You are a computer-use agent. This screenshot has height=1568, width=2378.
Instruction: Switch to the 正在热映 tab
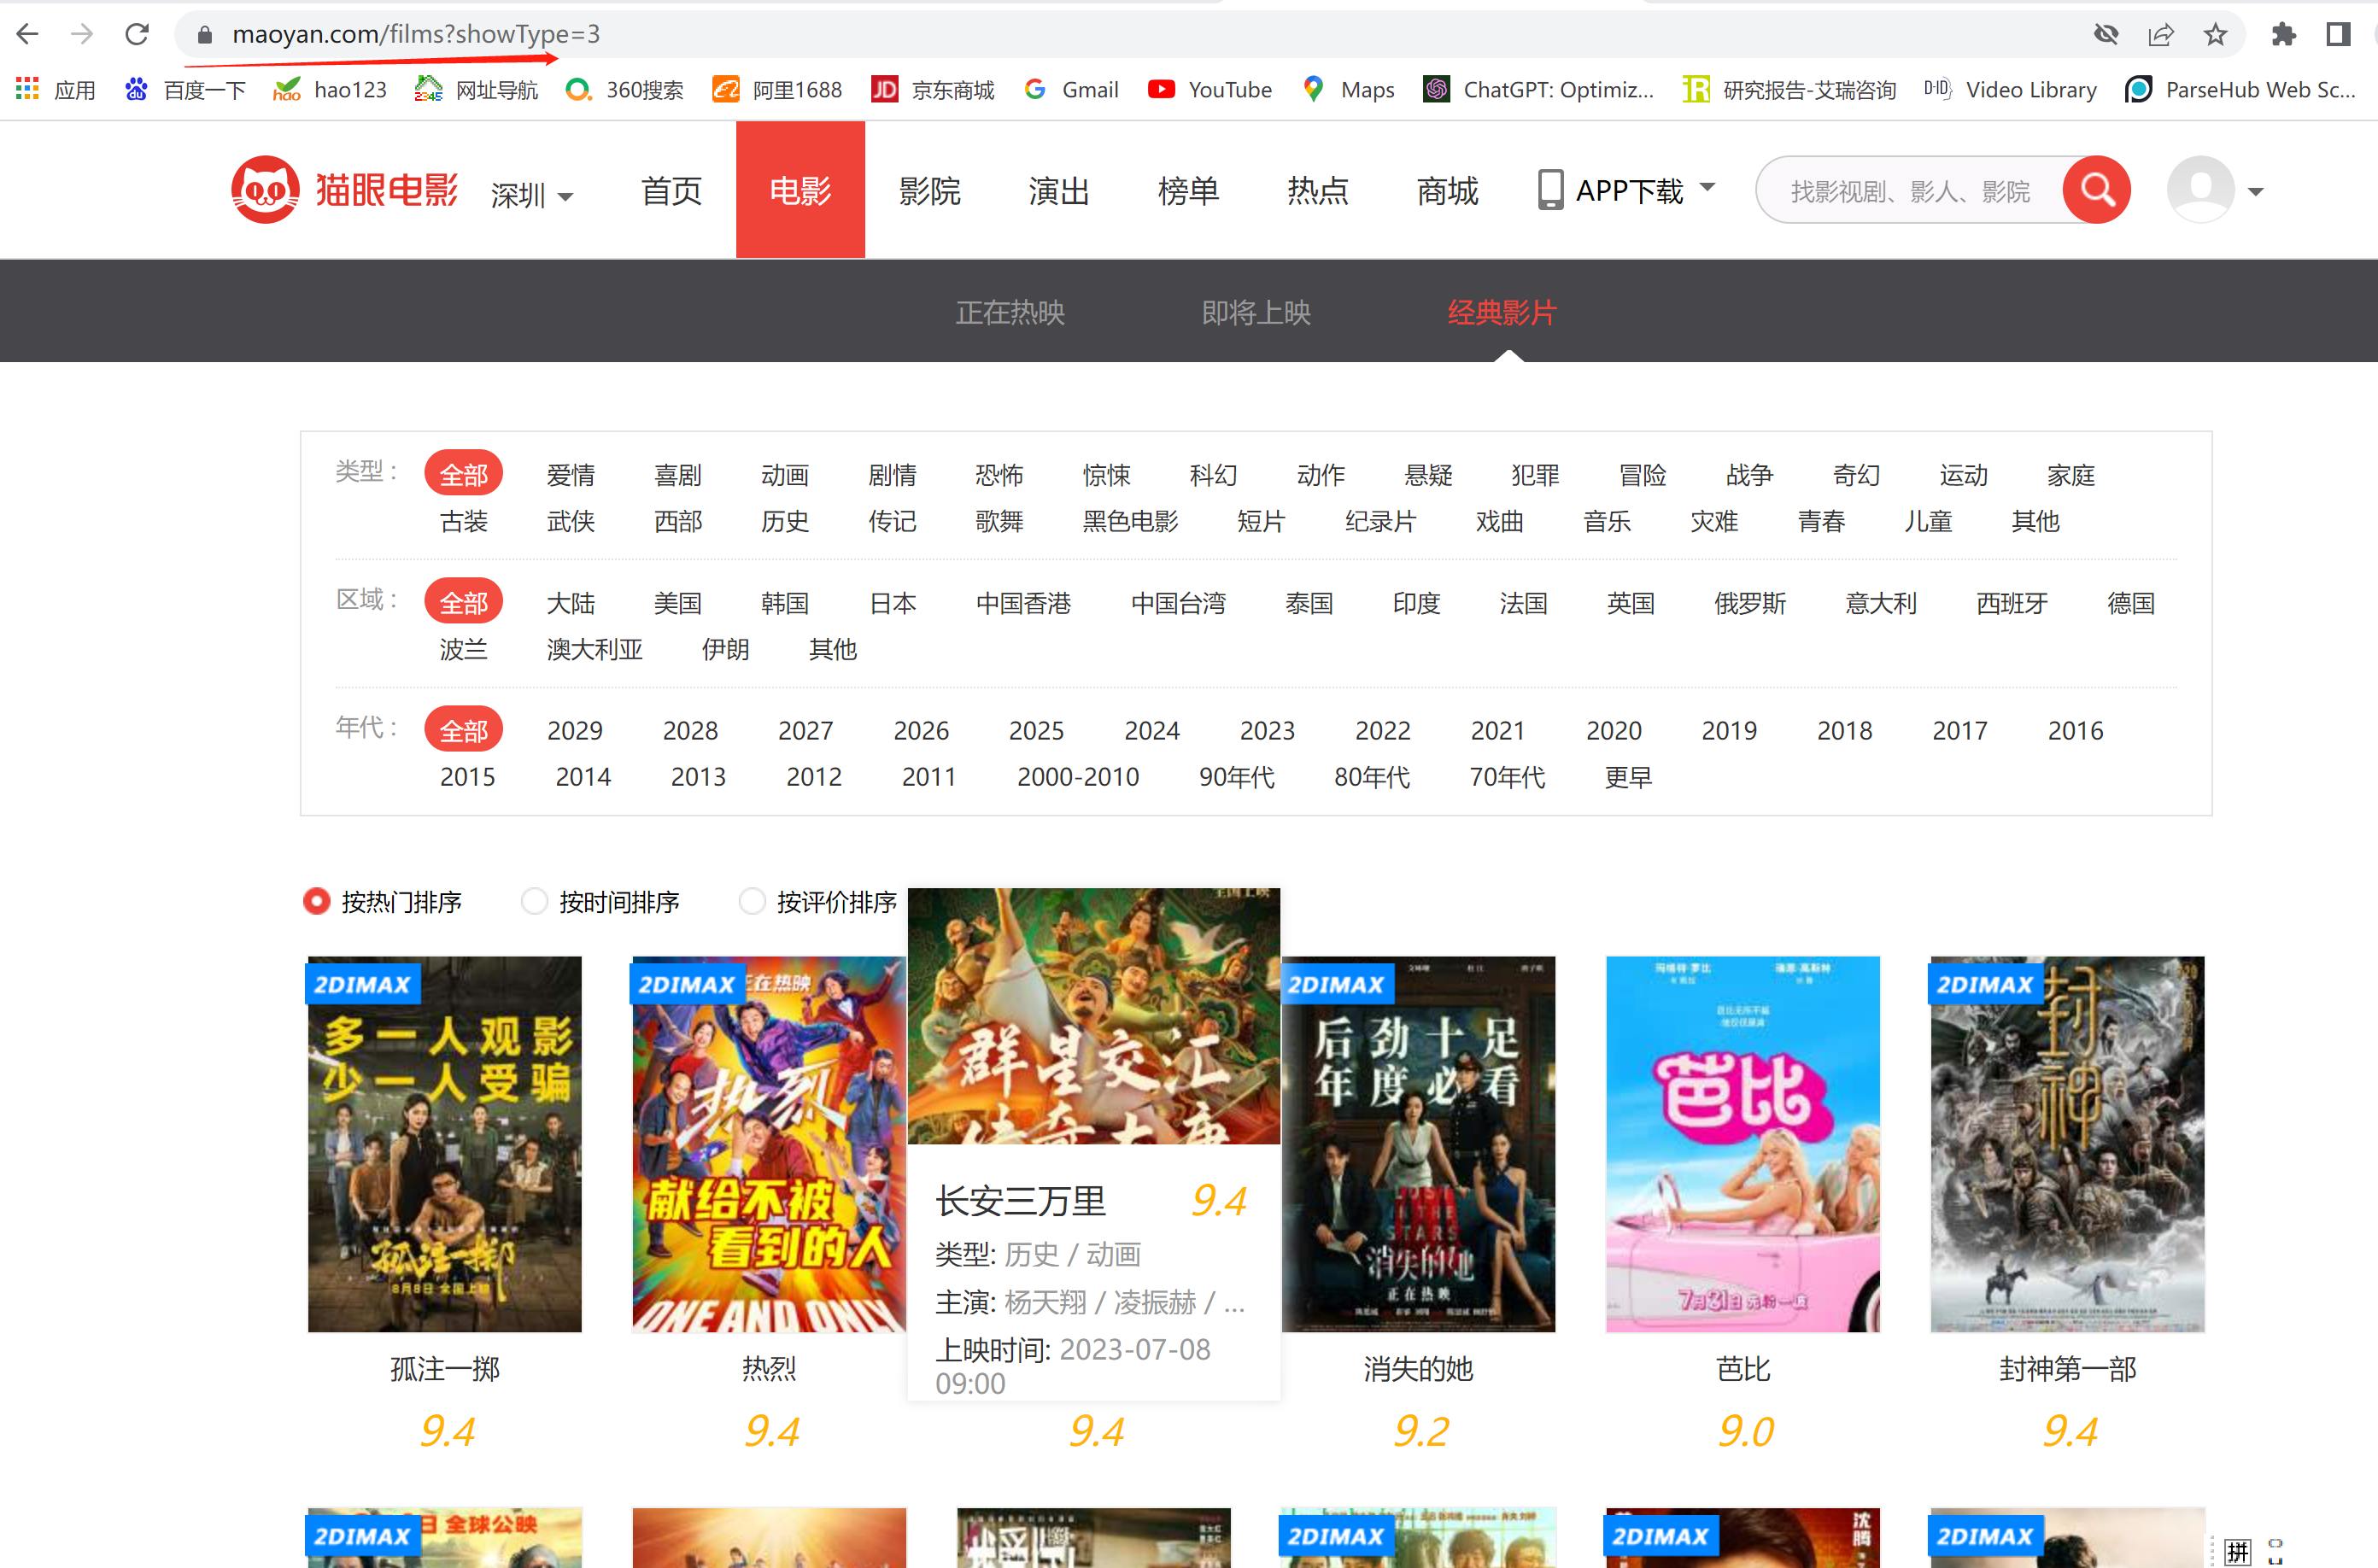click(x=1010, y=313)
